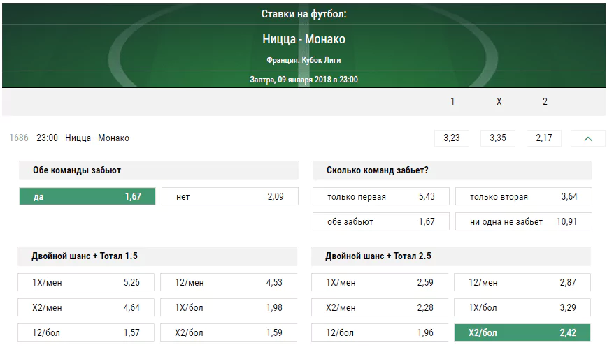Select Х2/бол 1,59 in Total 1.5
The image size is (607, 352).
pyautogui.click(x=229, y=332)
